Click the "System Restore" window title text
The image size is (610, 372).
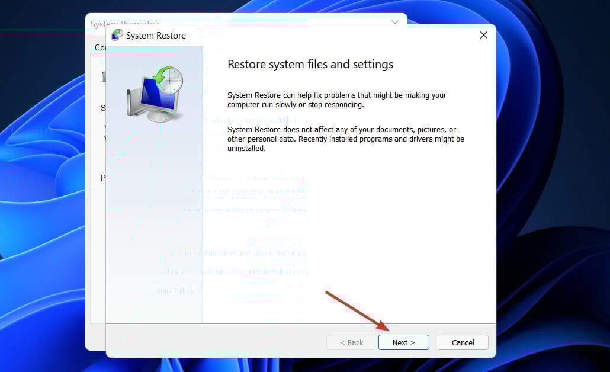tap(156, 36)
